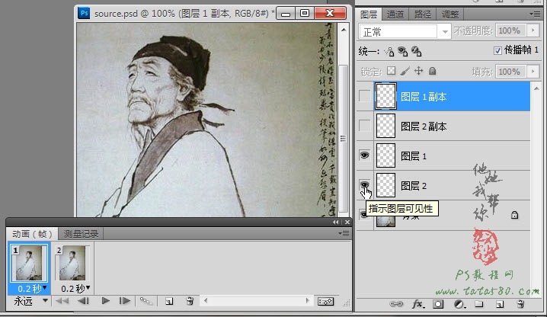This screenshot has width=547, height=317.
Task: Switch to the 调整 tab
Action: pyautogui.click(x=450, y=14)
